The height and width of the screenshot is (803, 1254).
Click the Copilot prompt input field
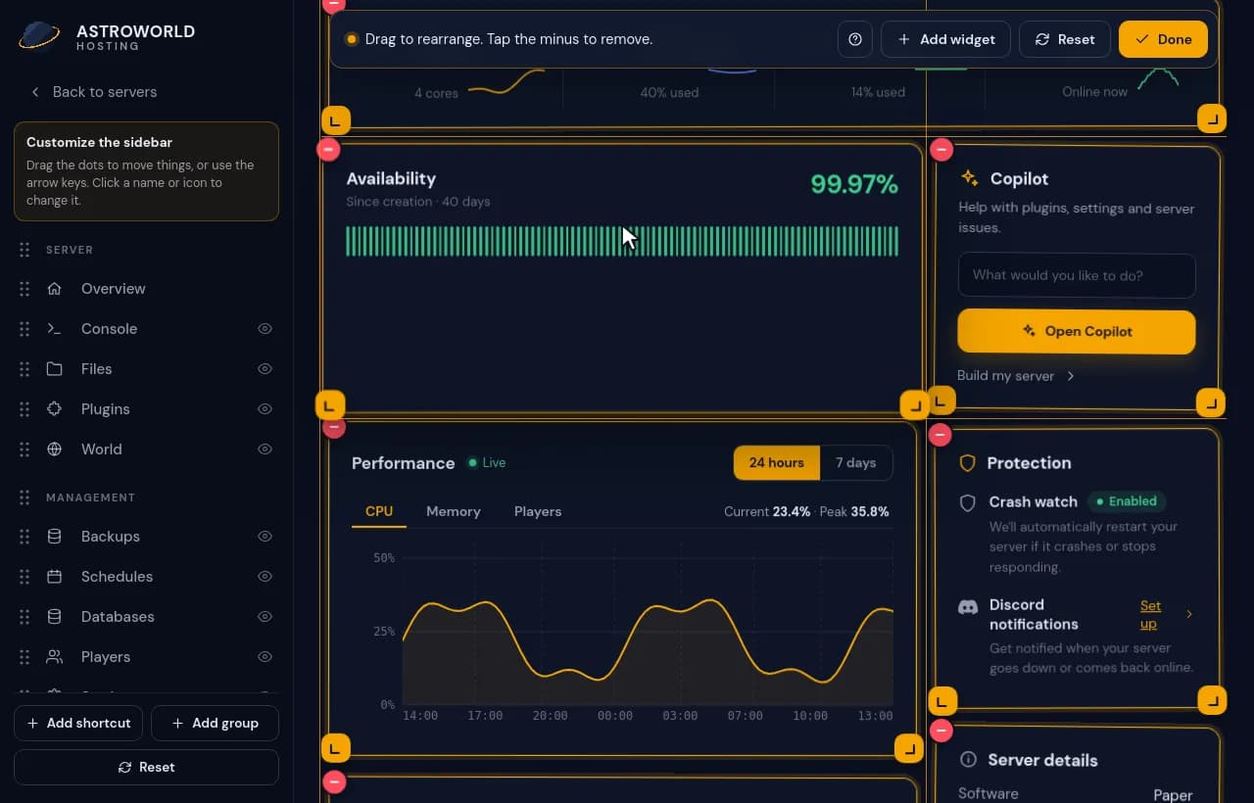coord(1077,275)
